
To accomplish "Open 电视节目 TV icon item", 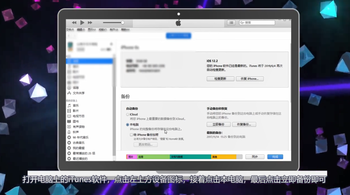I will pos(69,116).
